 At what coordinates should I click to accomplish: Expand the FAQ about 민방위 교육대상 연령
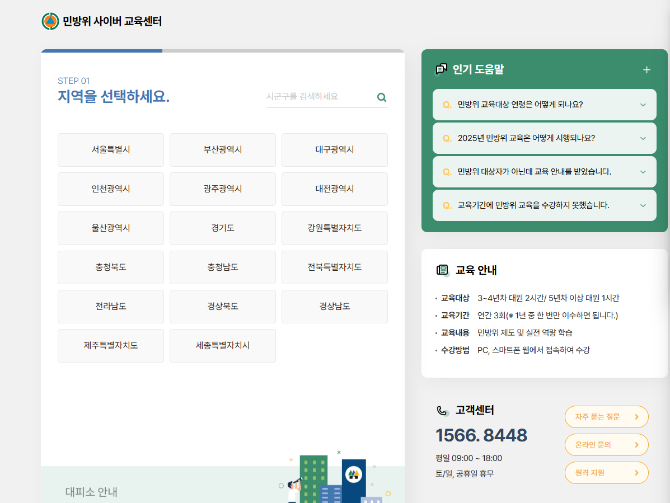pyautogui.click(x=544, y=105)
